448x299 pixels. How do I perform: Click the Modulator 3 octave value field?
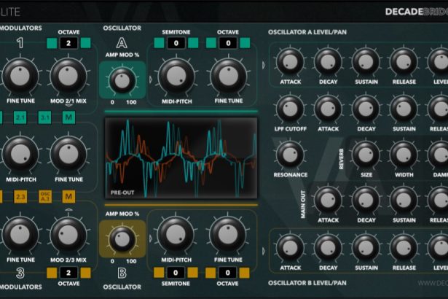pyautogui.click(x=68, y=273)
